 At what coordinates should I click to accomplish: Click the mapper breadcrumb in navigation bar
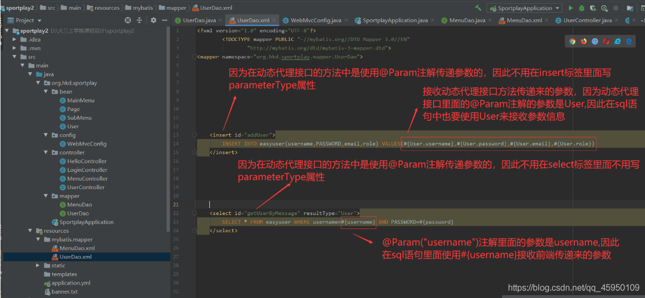172,8
